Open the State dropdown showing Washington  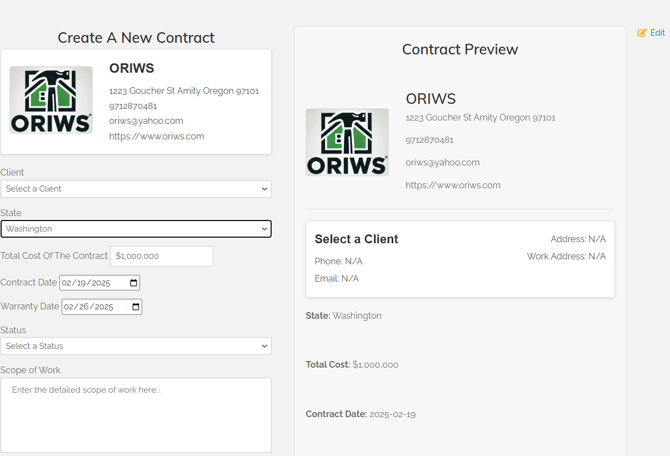pos(136,229)
